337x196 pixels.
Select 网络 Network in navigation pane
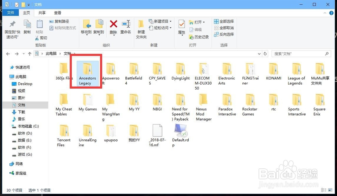pos(16,164)
